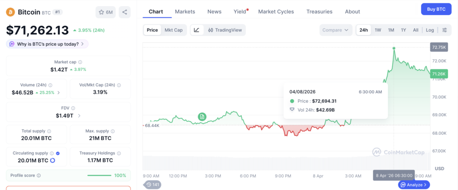Click the Circulating supply info icon
This screenshot has width=458, height=190.
coord(52,153)
